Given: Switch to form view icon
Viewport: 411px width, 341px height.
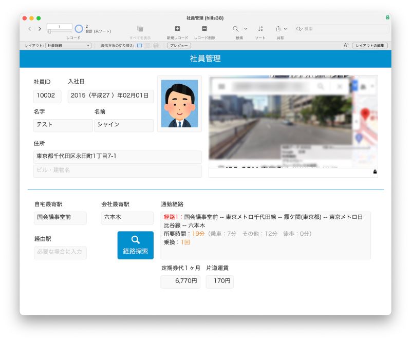Looking at the screenshot, I should tap(140, 46).
